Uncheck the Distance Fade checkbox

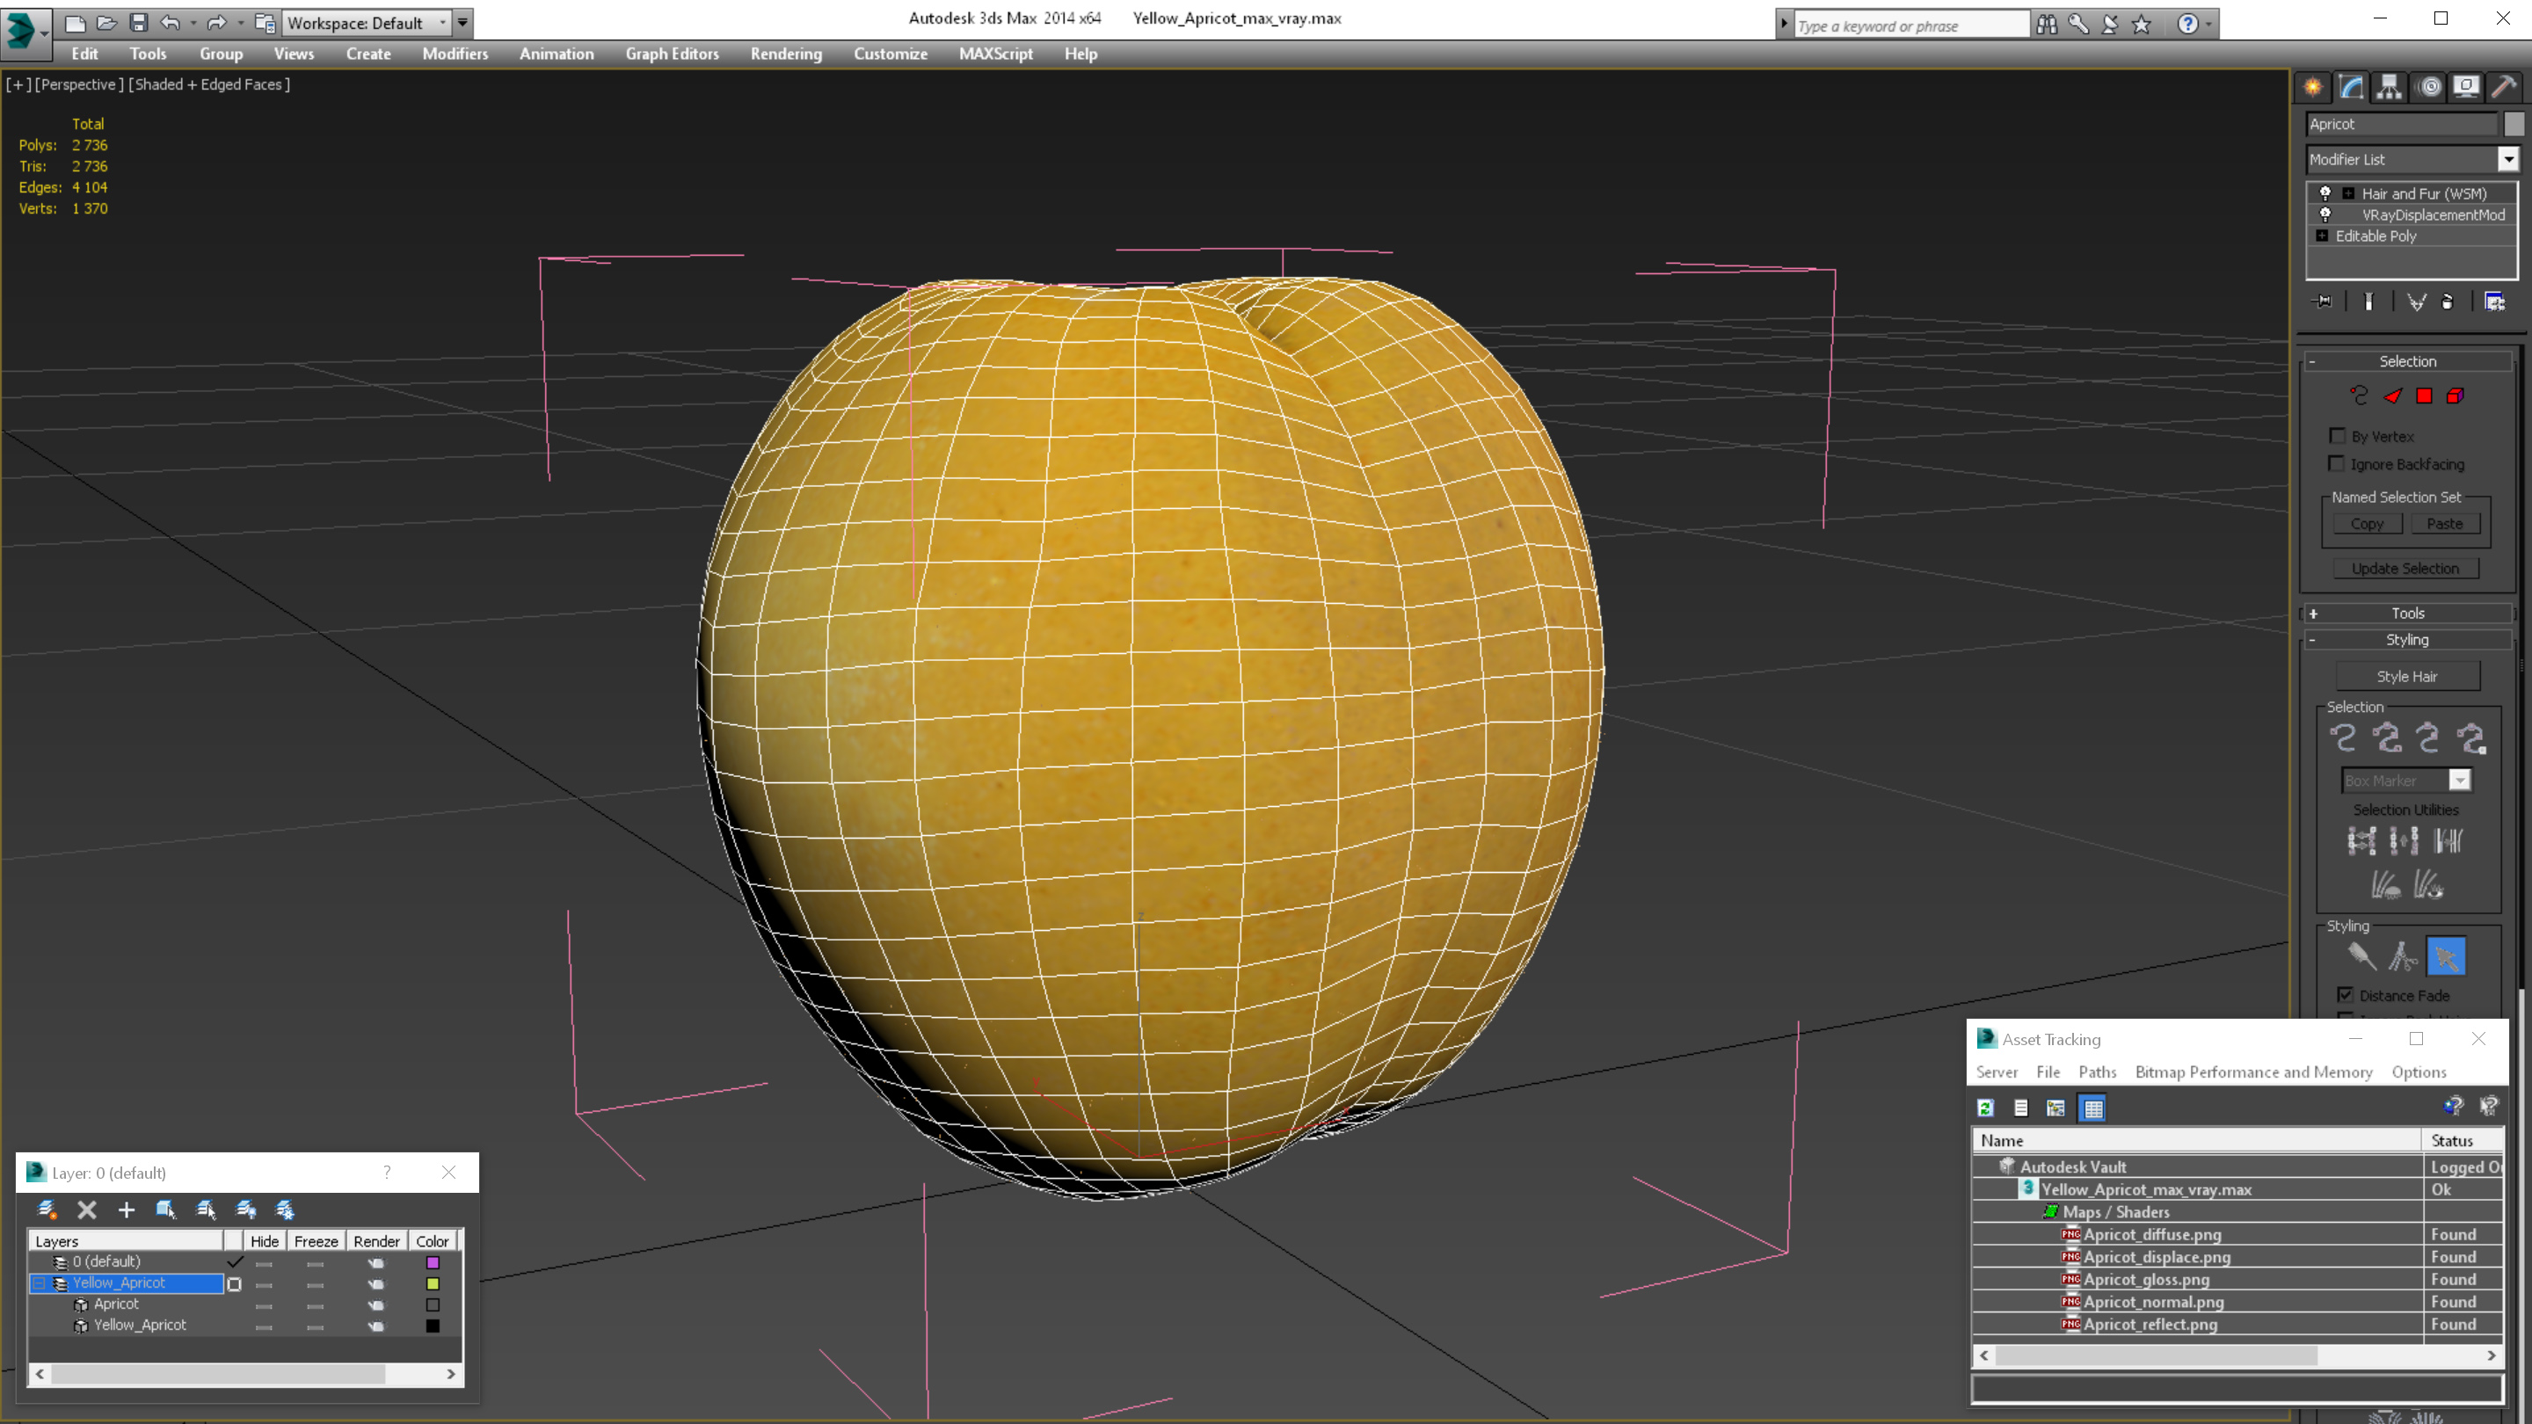pyautogui.click(x=2346, y=994)
